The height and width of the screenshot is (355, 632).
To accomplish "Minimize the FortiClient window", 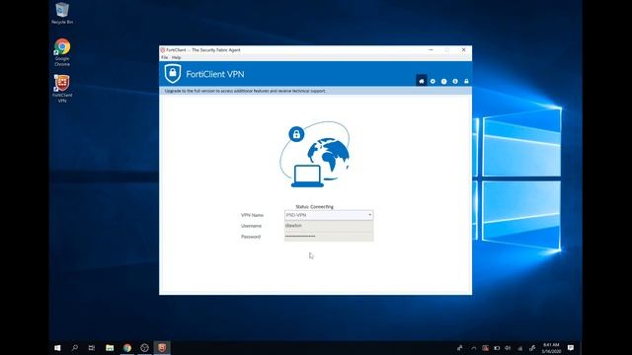I will 431,50.
